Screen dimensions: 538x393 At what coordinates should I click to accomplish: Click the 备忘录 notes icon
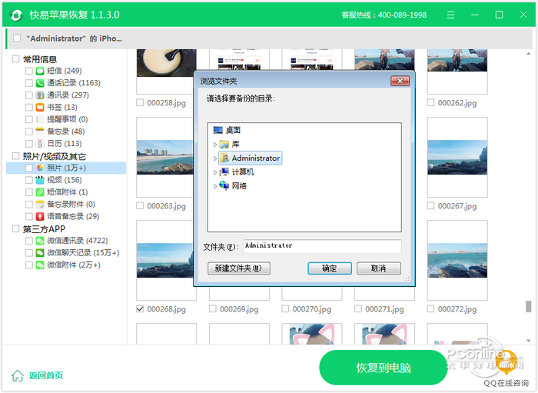[40, 132]
